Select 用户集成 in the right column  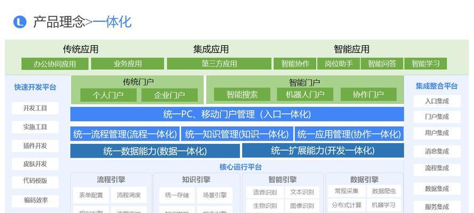(x=437, y=133)
